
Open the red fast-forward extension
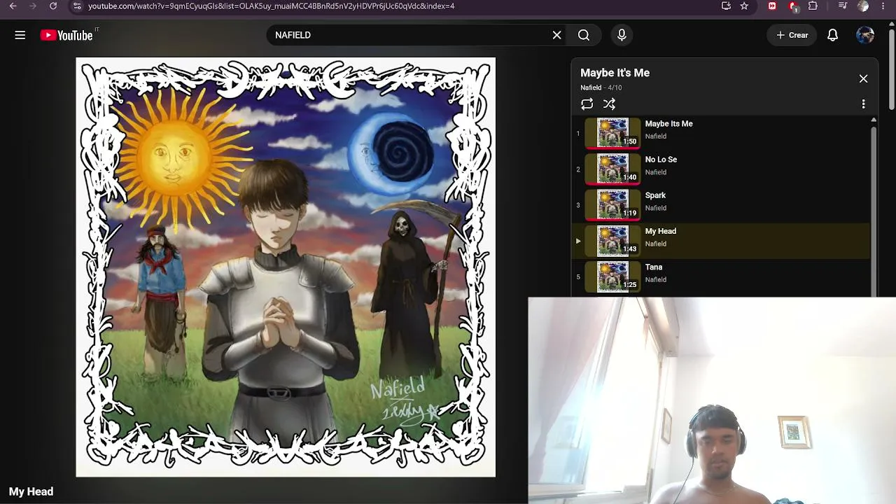pyautogui.click(x=772, y=6)
